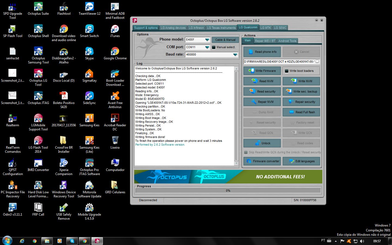Open Firmware converter tool

tap(262, 161)
